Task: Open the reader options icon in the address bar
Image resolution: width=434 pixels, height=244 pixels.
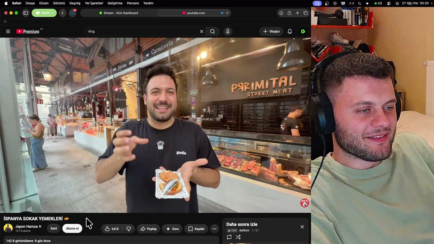Action: click(x=228, y=13)
